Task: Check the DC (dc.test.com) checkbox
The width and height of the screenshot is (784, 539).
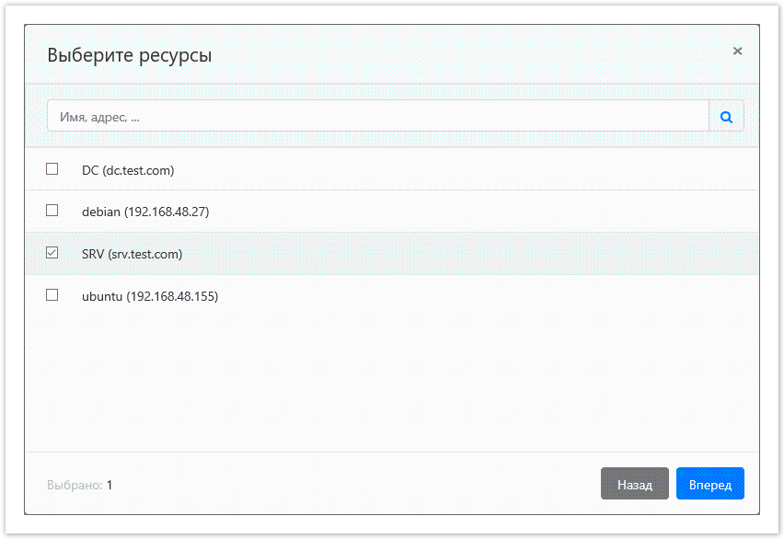Action: [52, 169]
